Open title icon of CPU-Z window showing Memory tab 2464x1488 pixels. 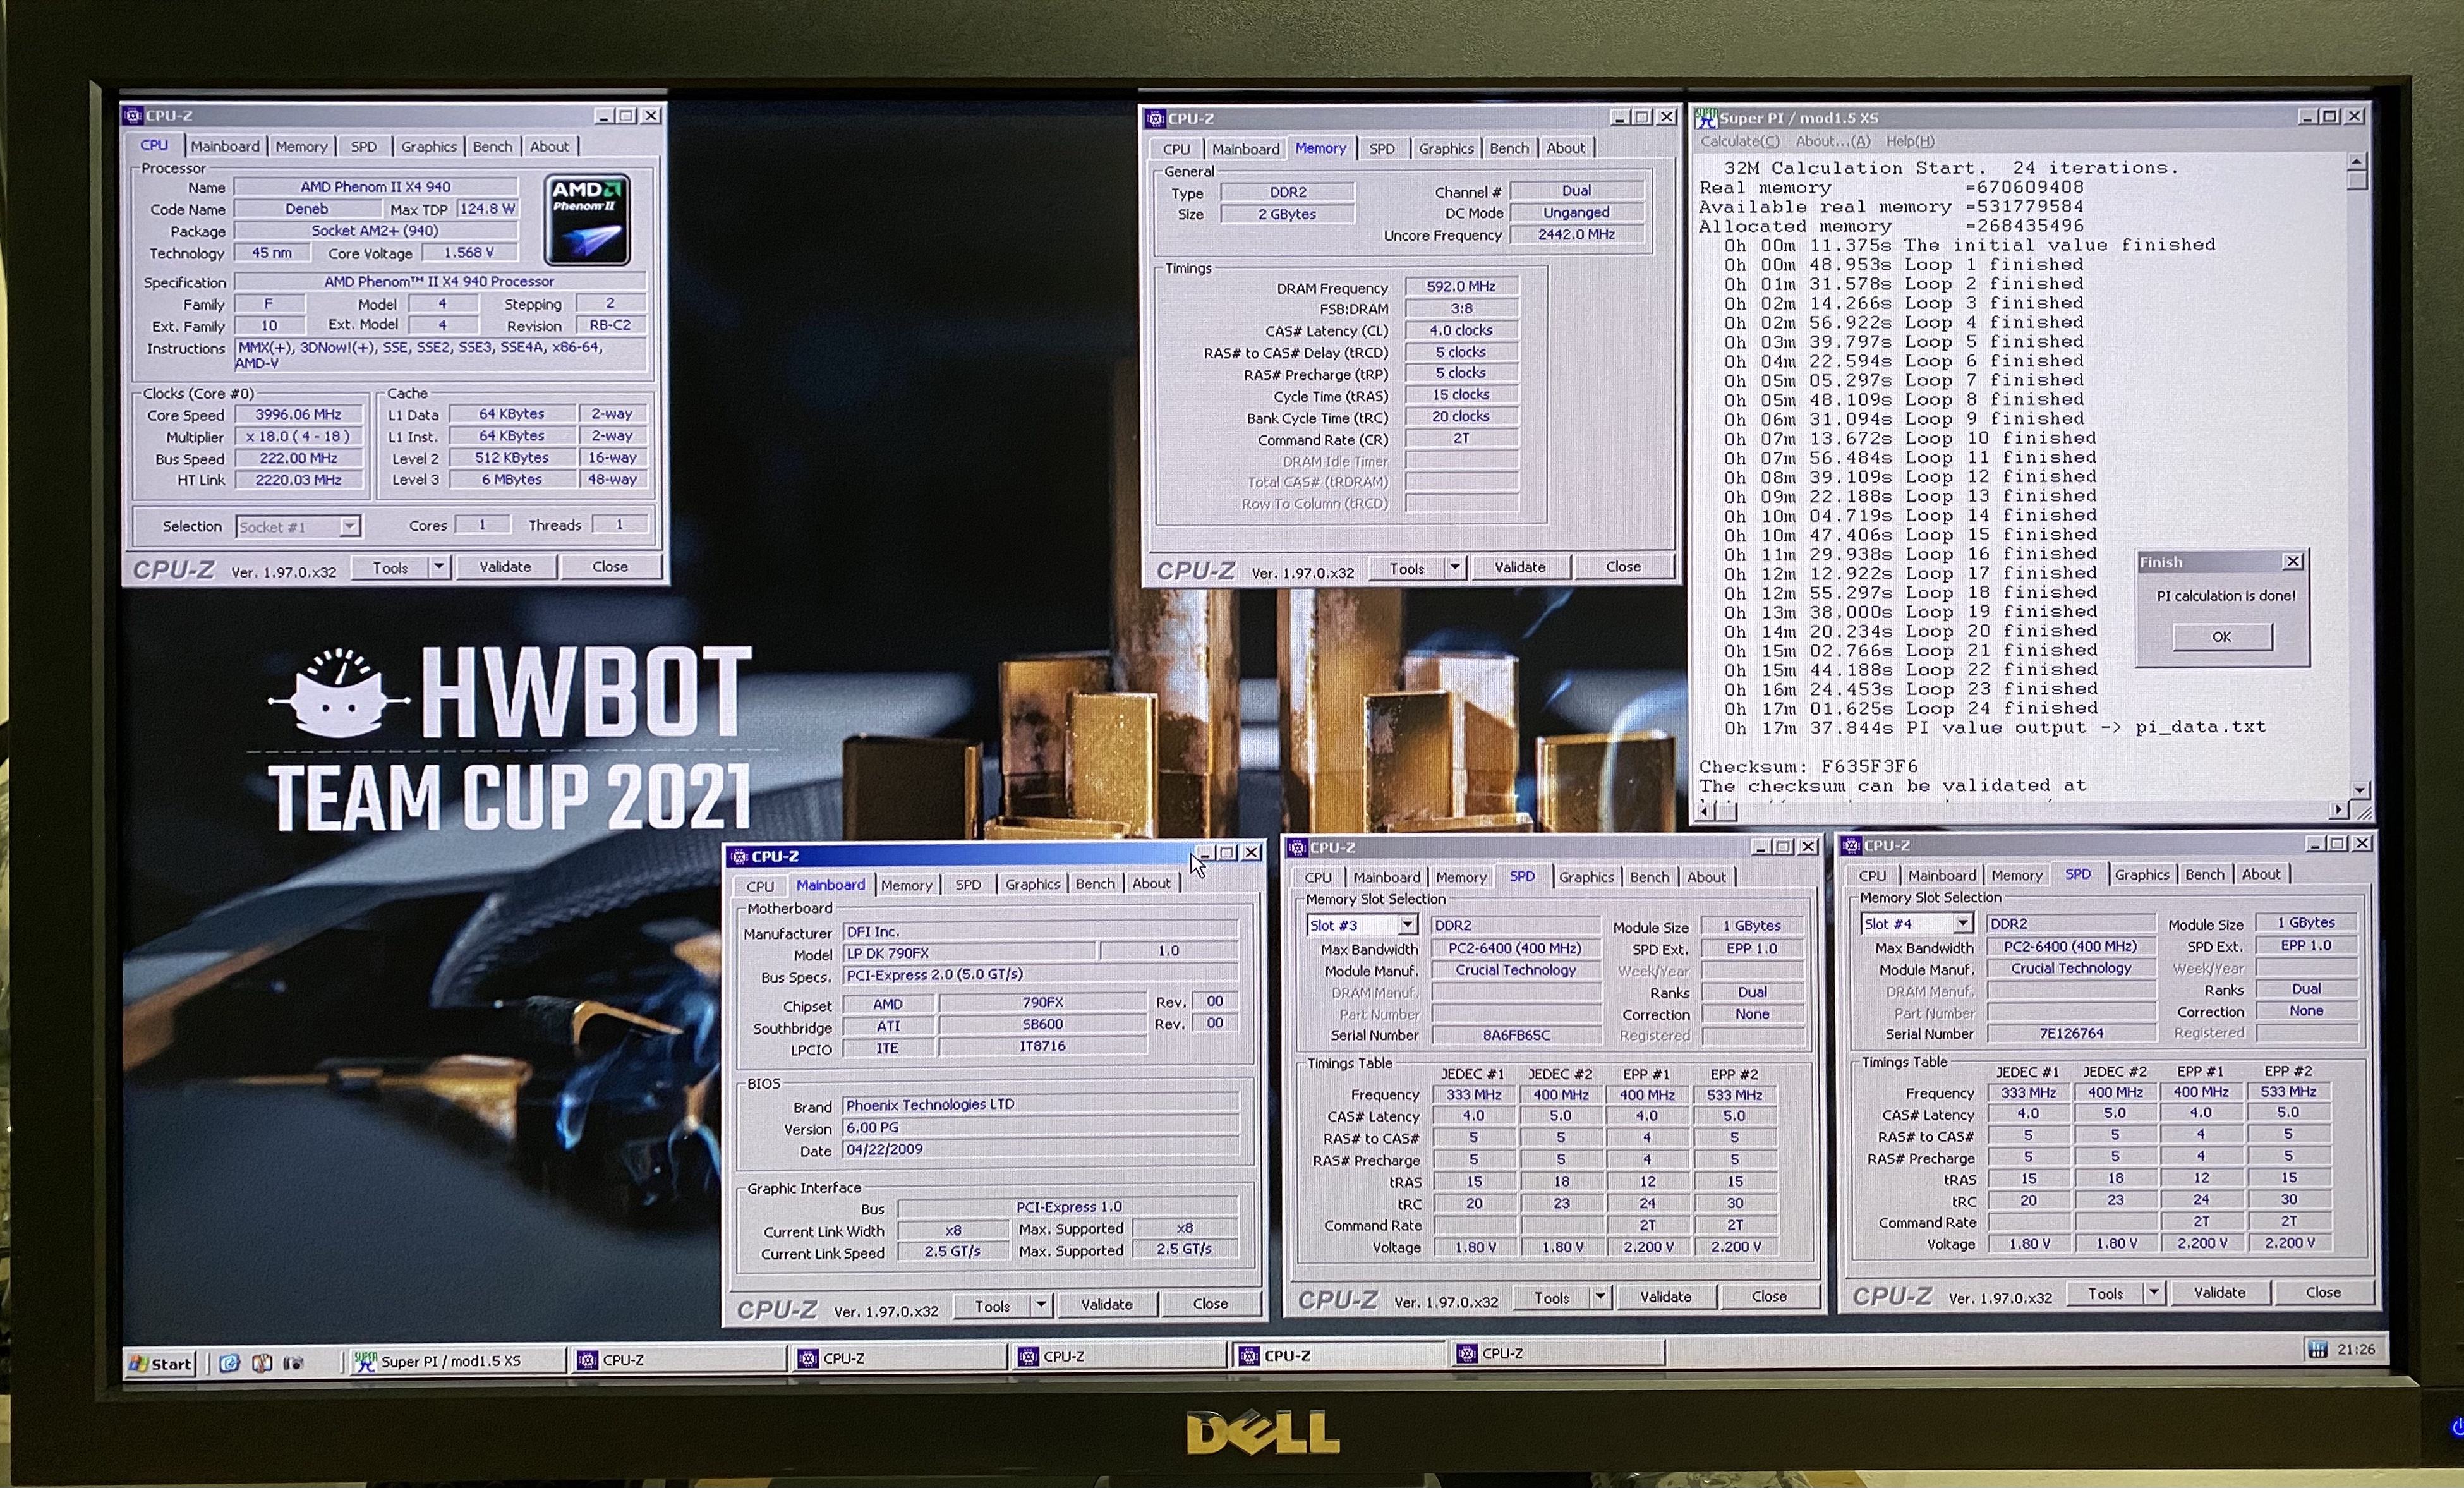click(1156, 119)
